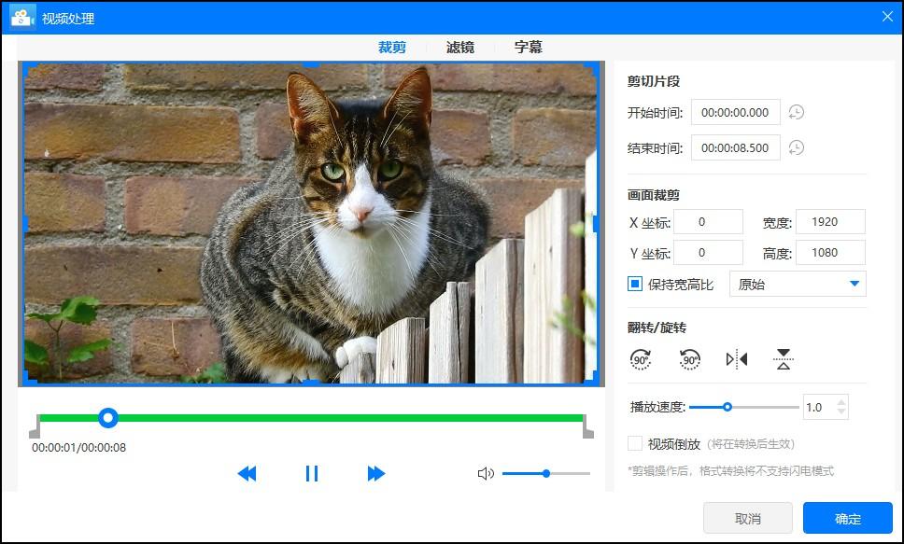Click the right trim marker on the timeline

click(x=587, y=427)
